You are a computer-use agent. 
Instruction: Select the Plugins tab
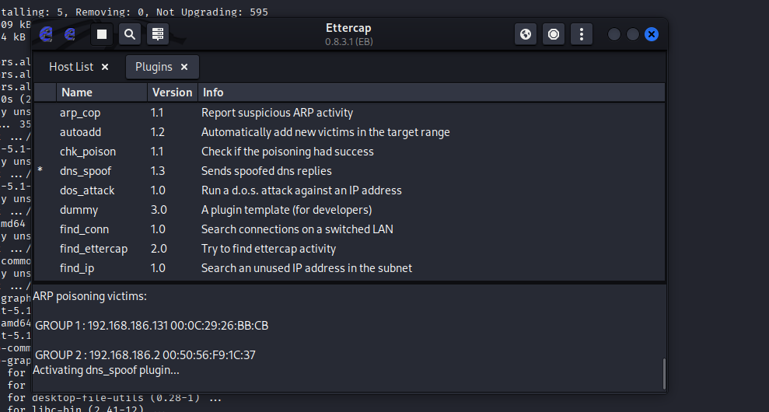[154, 67]
